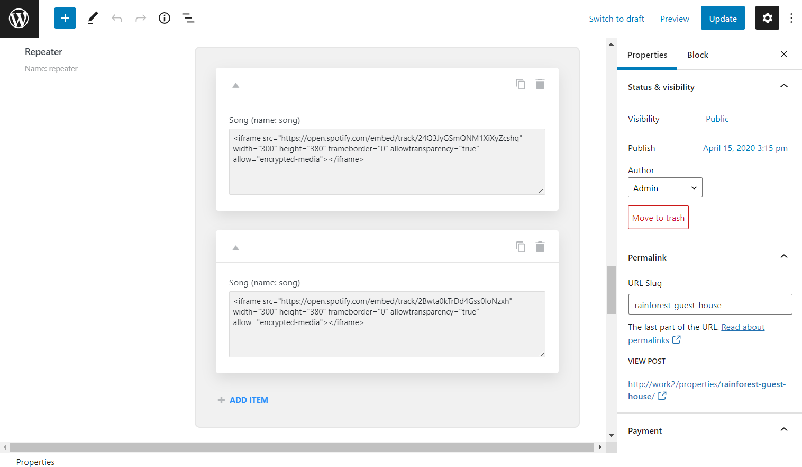The image size is (802, 467).
Task: Click the VIEW POST label
Action: click(646, 361)
